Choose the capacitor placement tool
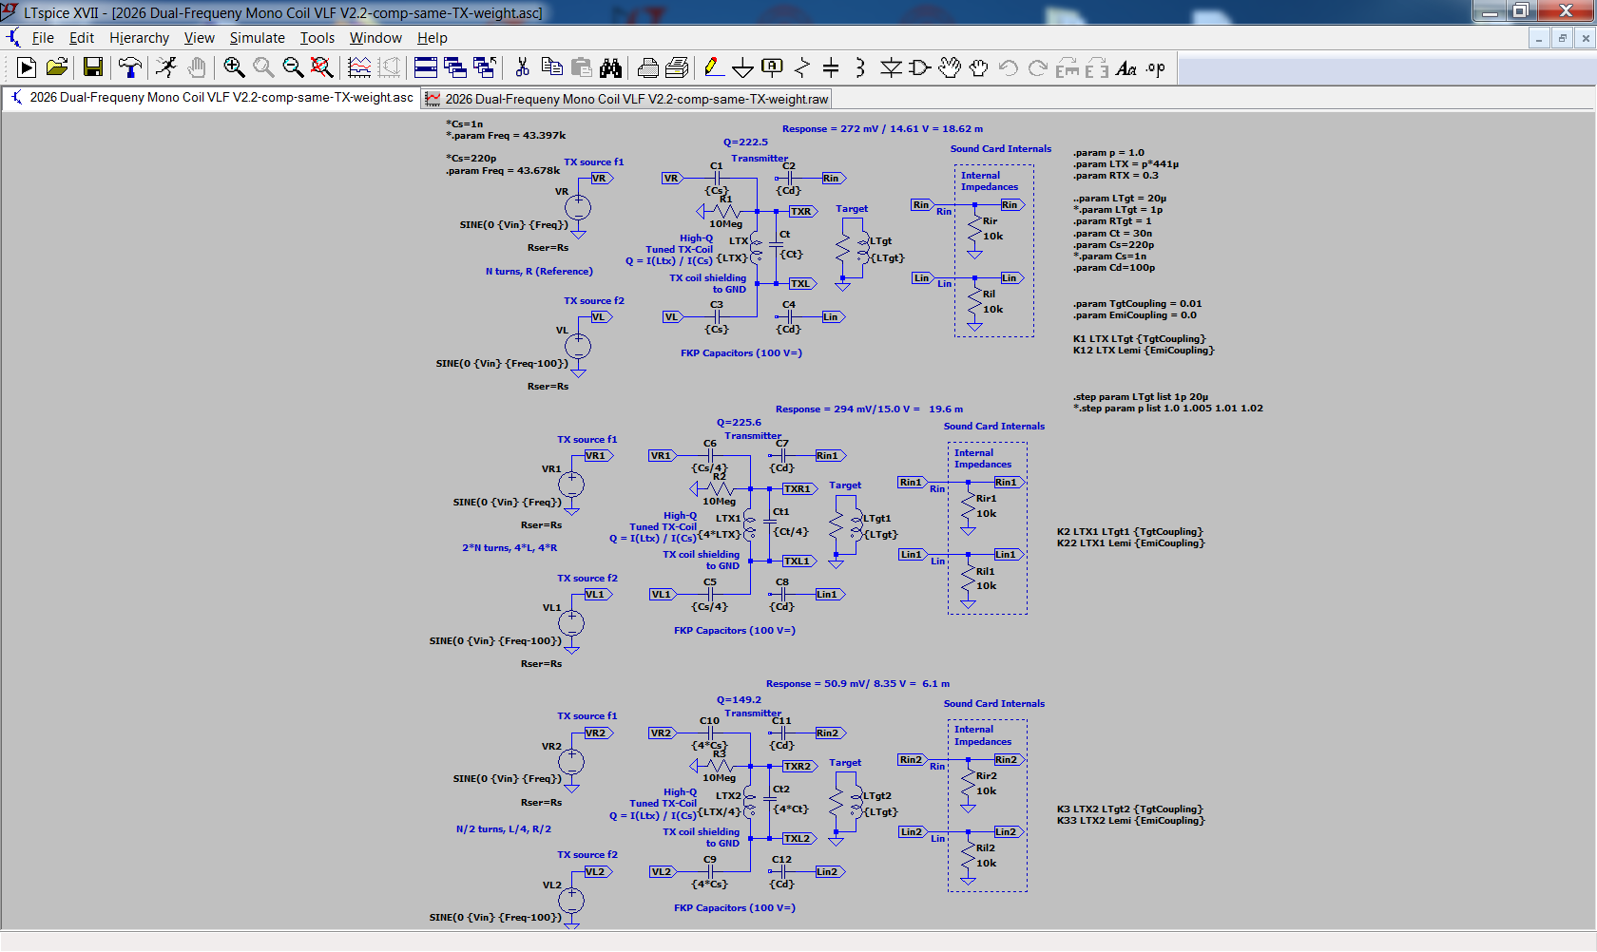This screenshot has width=1597, height=952. click(x=831, y=67)
